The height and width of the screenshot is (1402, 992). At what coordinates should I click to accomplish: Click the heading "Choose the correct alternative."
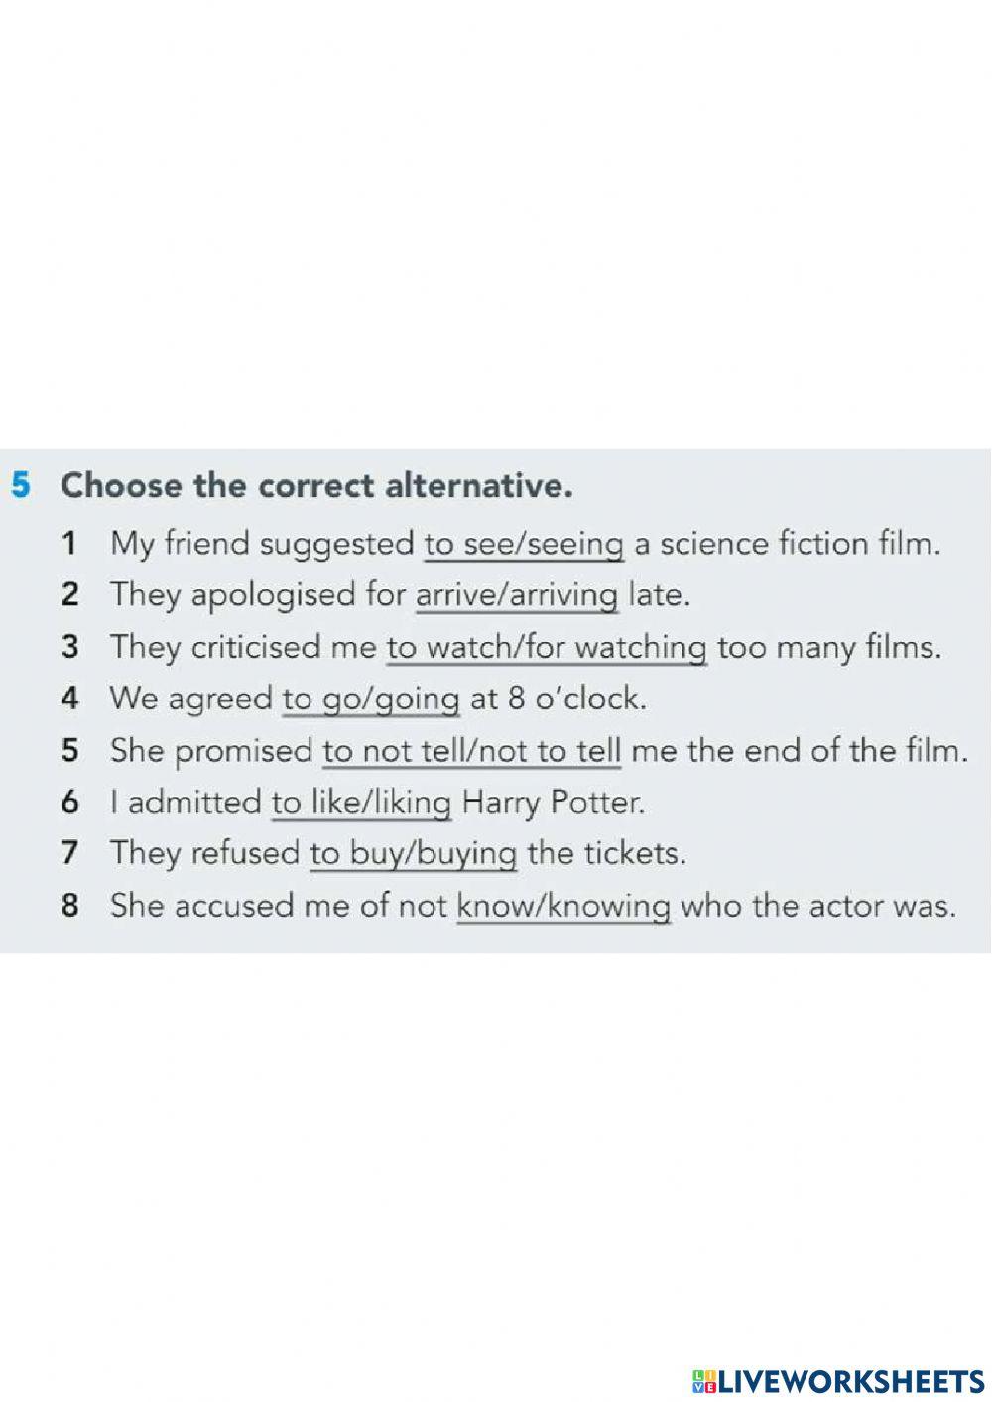click(317, 486)
